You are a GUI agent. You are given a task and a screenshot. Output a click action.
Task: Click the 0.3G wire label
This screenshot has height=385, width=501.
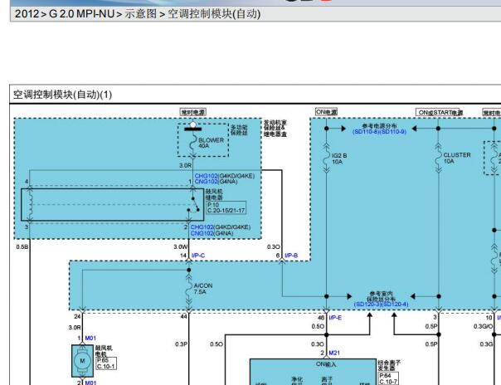tap(486, 344)
